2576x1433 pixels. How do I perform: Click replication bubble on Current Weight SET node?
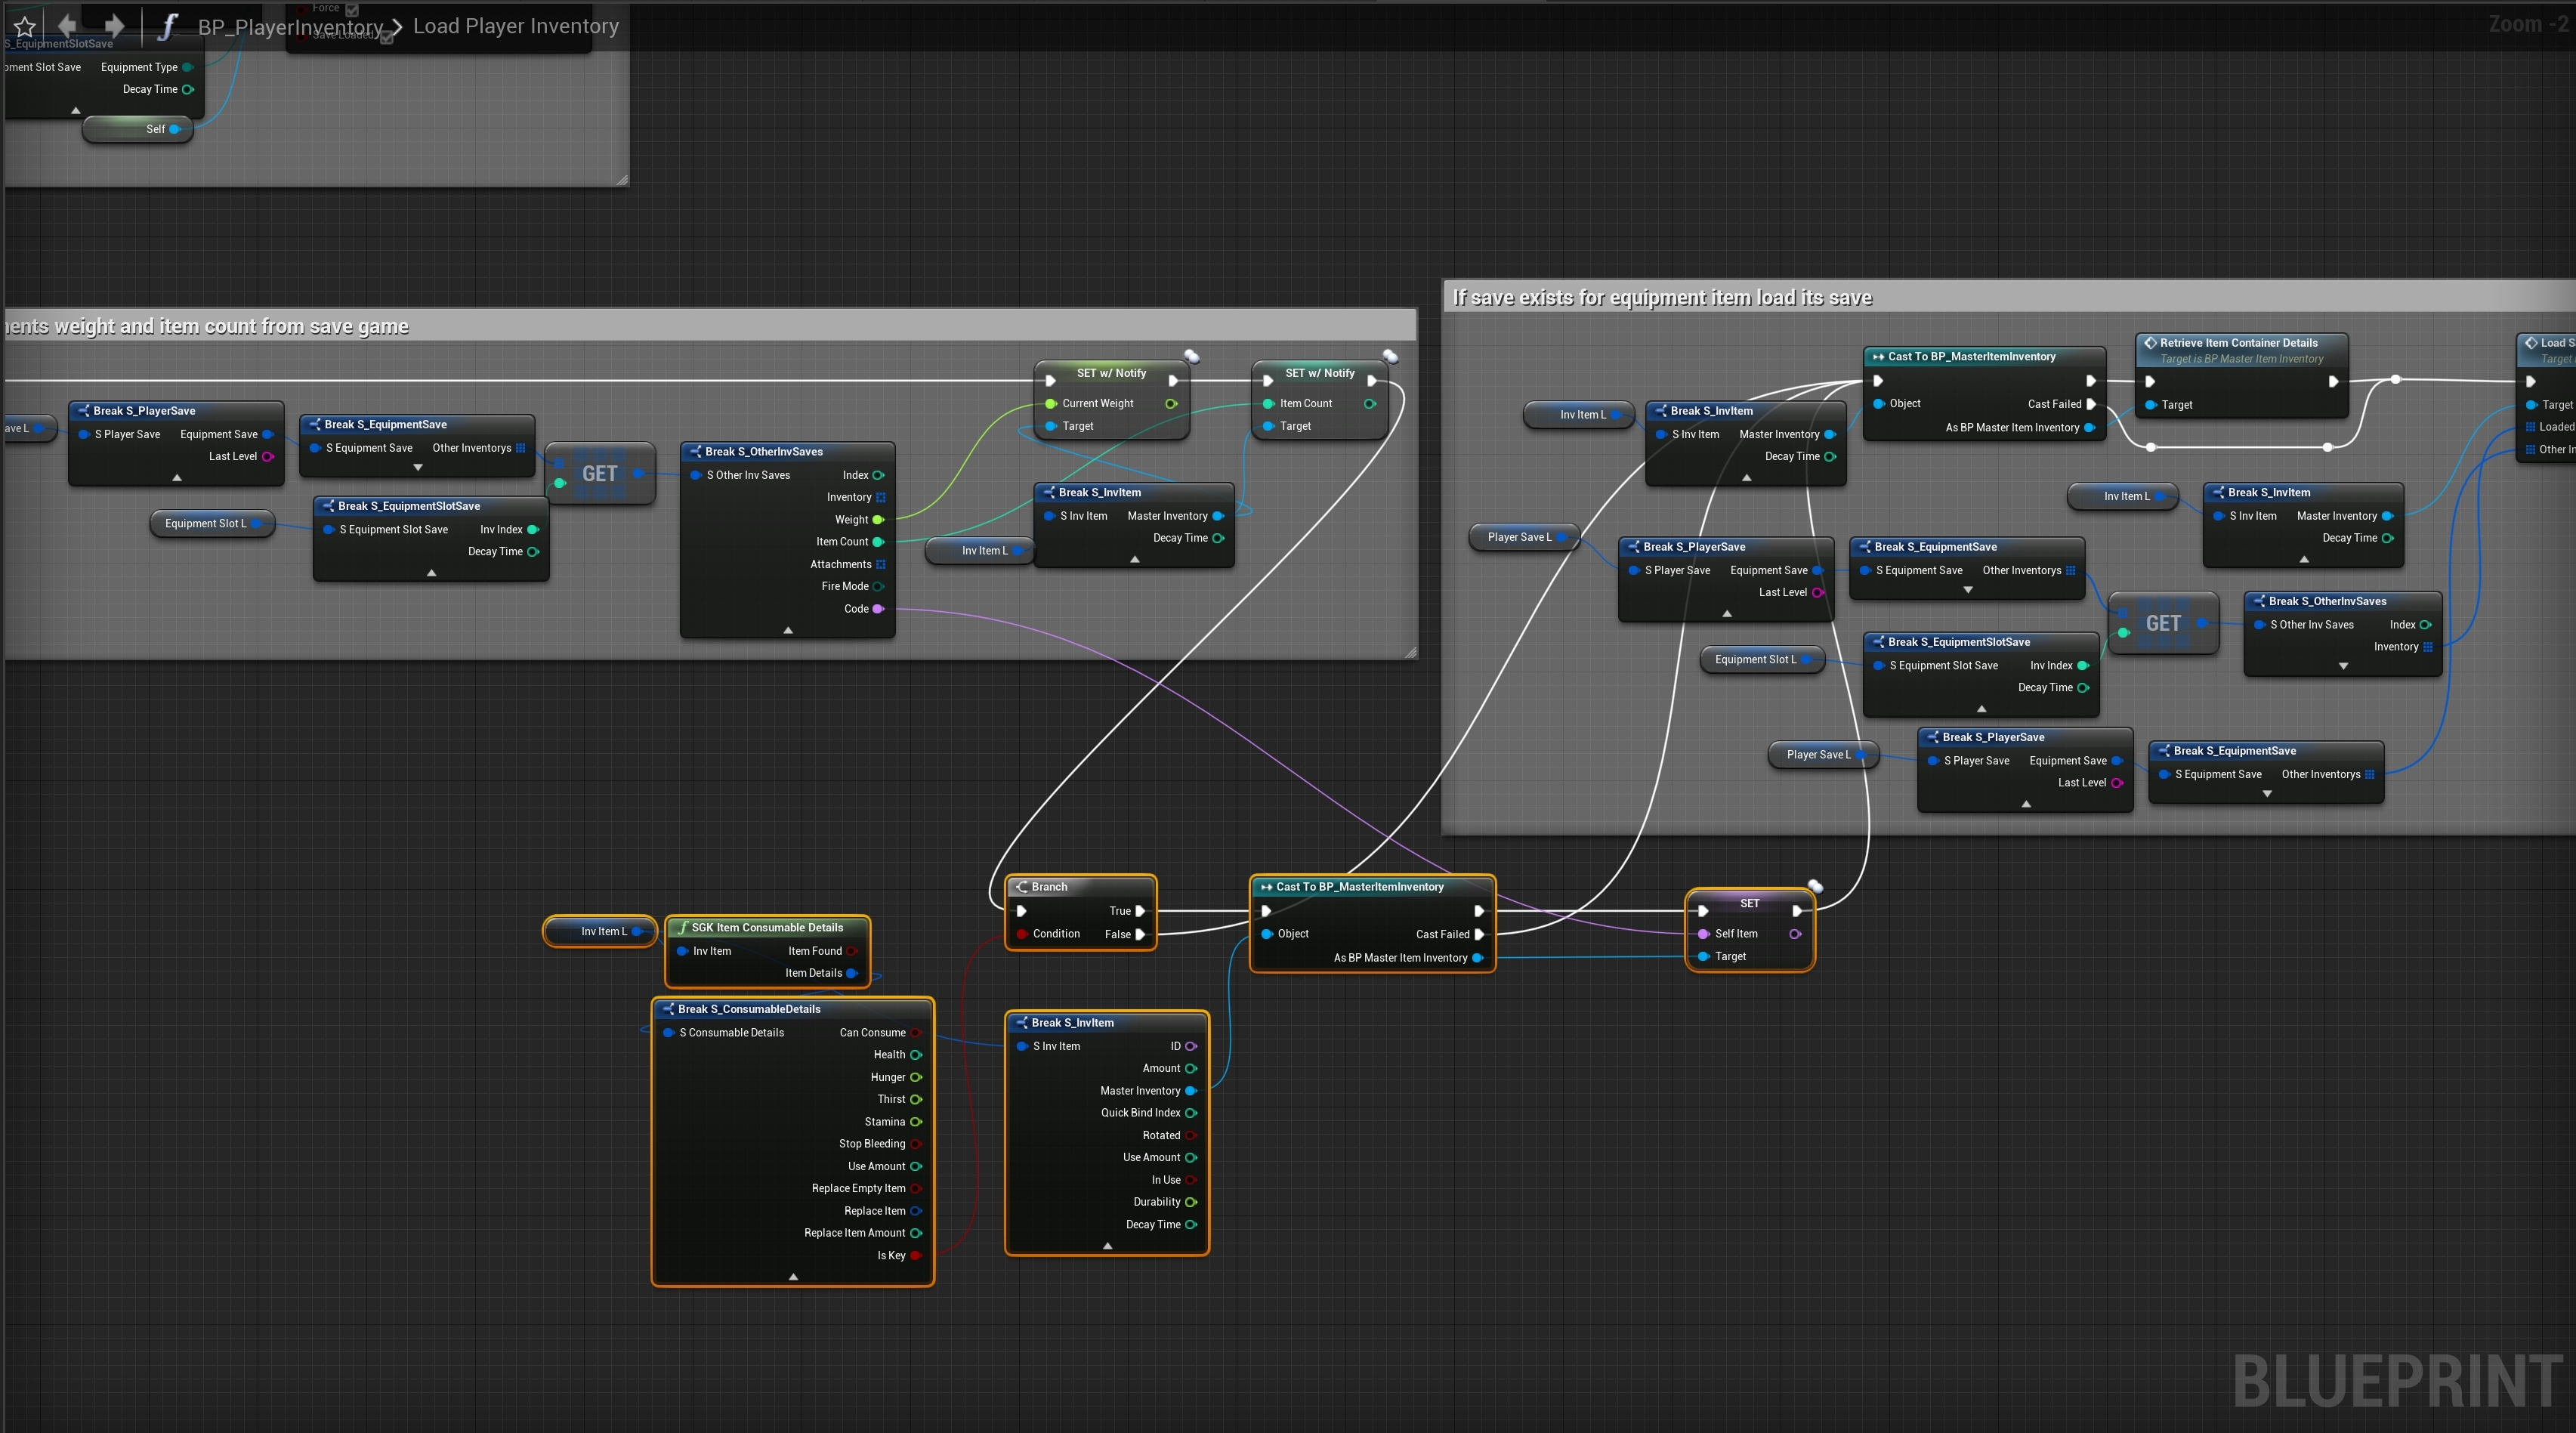pyautogui.click(x=1192, y=356)
